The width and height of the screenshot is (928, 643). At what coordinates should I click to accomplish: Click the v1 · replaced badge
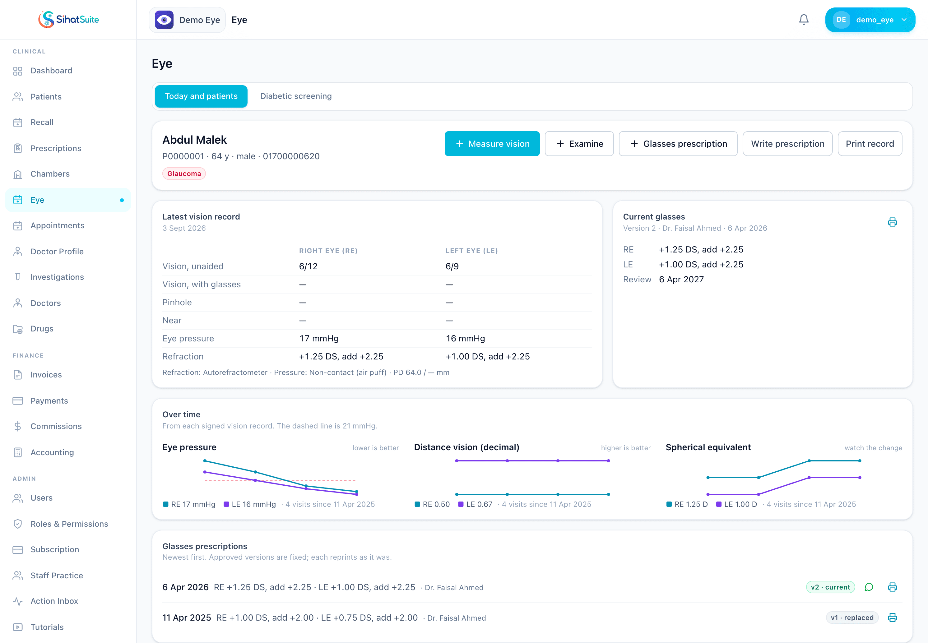coord(852,617)
